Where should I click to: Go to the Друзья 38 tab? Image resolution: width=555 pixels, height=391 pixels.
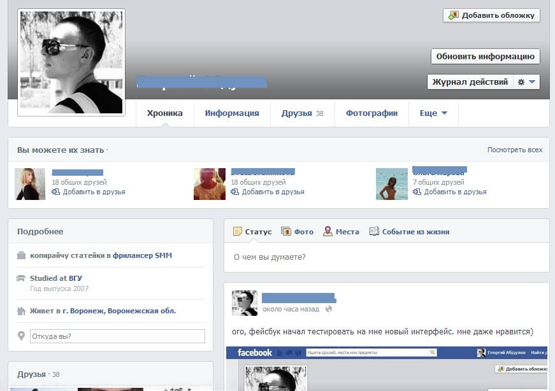click(302, 113)
